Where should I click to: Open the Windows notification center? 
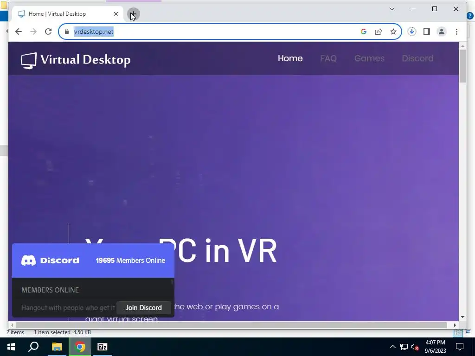(460, 347)
